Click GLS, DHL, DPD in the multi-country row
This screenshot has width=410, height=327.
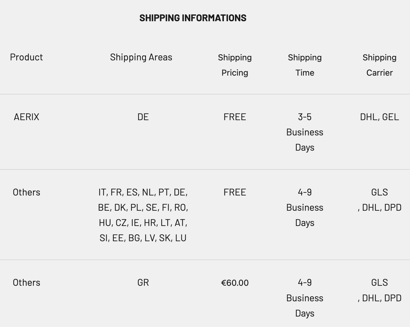pos(379,200)
